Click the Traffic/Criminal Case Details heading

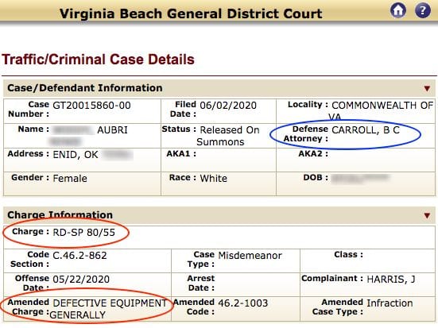[x=98, y=60]
